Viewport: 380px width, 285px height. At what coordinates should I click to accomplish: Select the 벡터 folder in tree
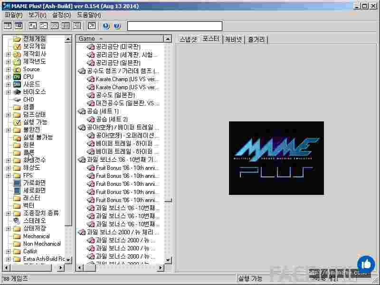pyautogui.click(x=29, y=206)
